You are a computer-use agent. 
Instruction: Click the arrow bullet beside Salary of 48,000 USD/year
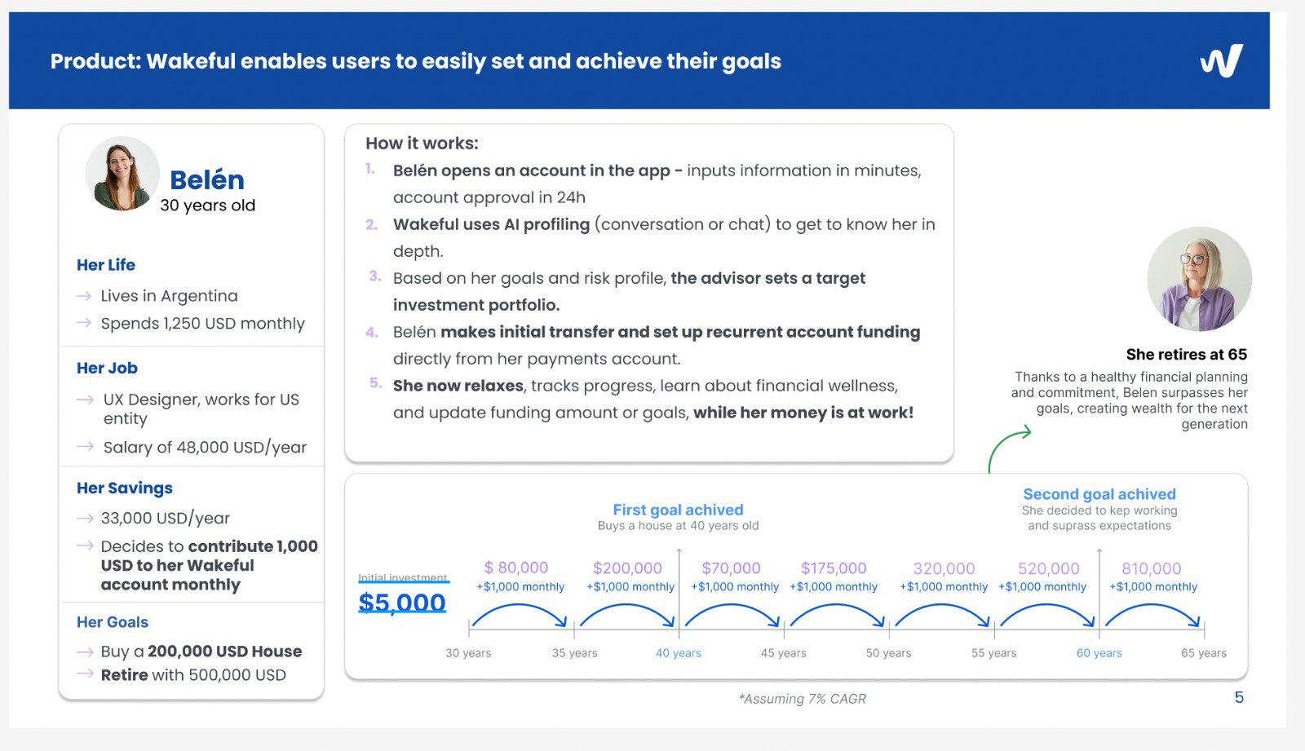click(x=85, y=447)
